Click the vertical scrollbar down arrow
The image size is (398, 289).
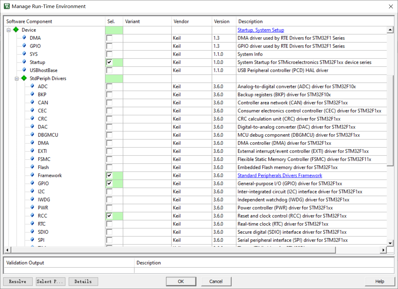[x=391, y=243]
